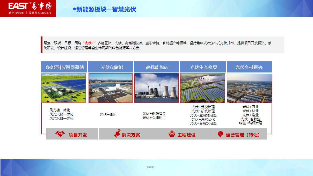Viewport: 313px width, 176px height.
Task: Select the 多能互补/源网荷储 header tab
Action: 64,67
